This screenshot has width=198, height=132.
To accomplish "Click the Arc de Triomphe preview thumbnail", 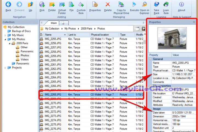I will pyautogui.click(x=172, y=38).
